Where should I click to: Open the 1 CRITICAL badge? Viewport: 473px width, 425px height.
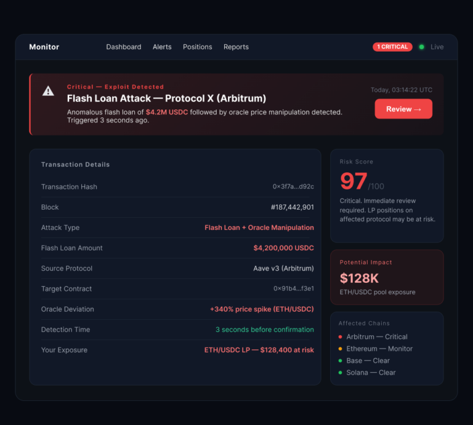[x=392, y=47]
